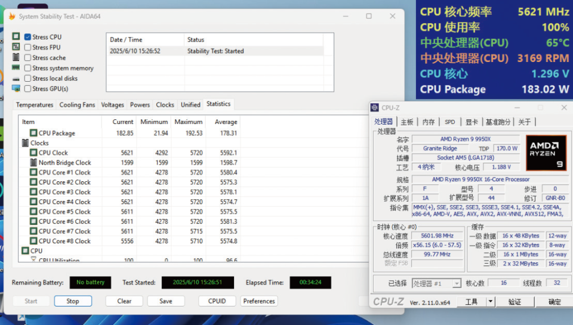Click the memory stick icon beside Stress system memory
This screenshot has width=573, height=325.
(16, 68)
